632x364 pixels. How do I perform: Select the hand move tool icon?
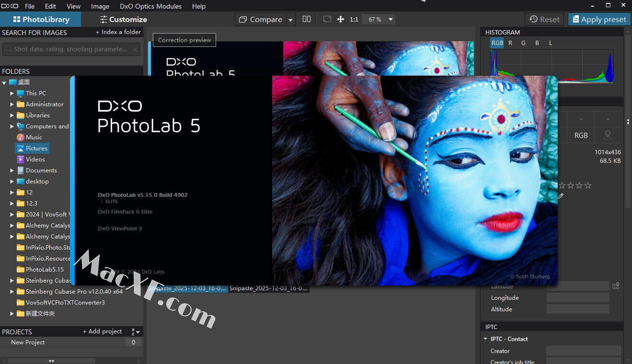341,19
